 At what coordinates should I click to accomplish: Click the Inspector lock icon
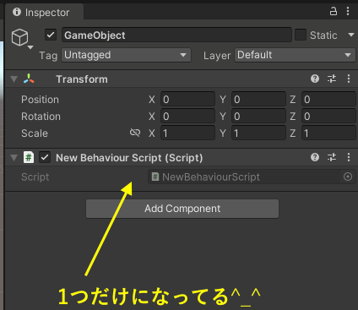click(x=334, y=12)
